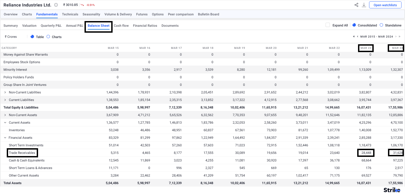
Task: Switch to the Technicals tab
Action: [x=70, y=14]
